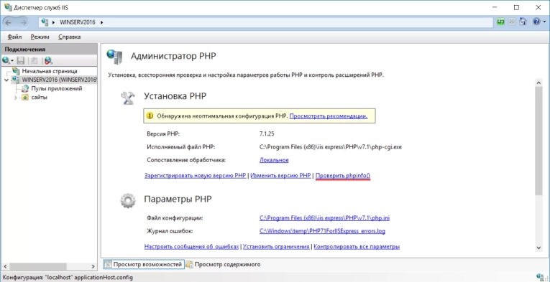Select the WINSERV2016 server node

tap(59, 80)
